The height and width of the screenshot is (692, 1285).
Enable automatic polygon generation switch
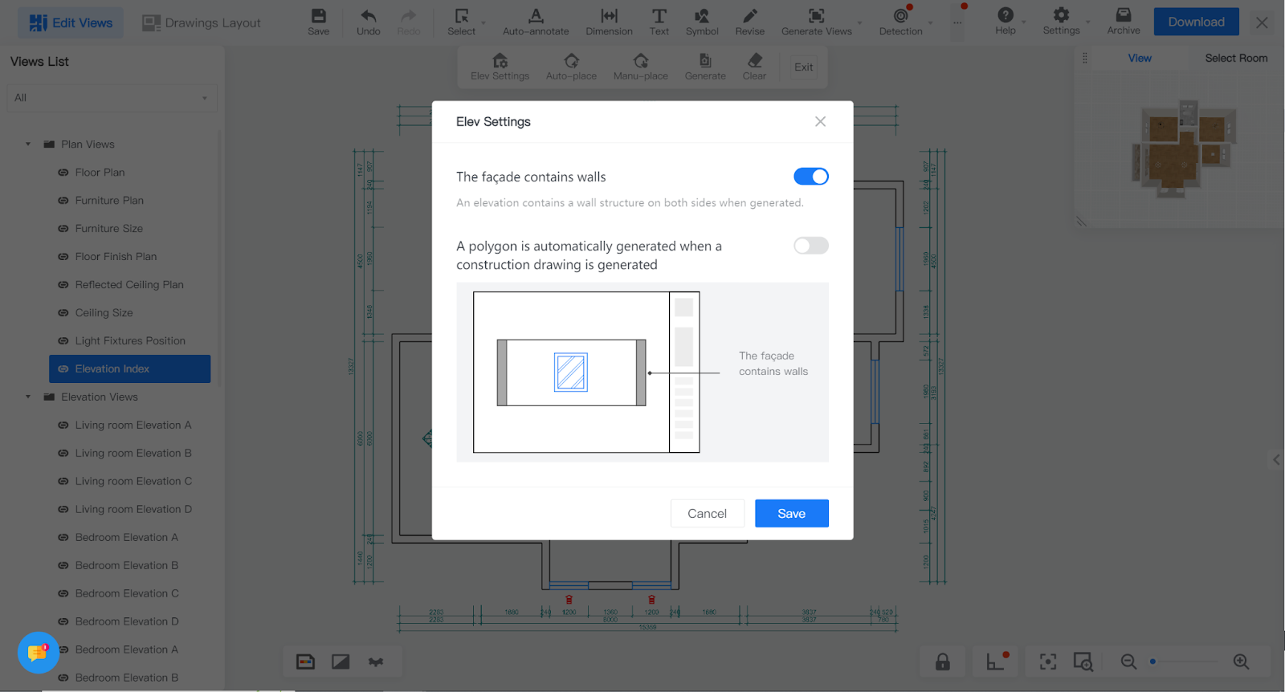(810, 246)
